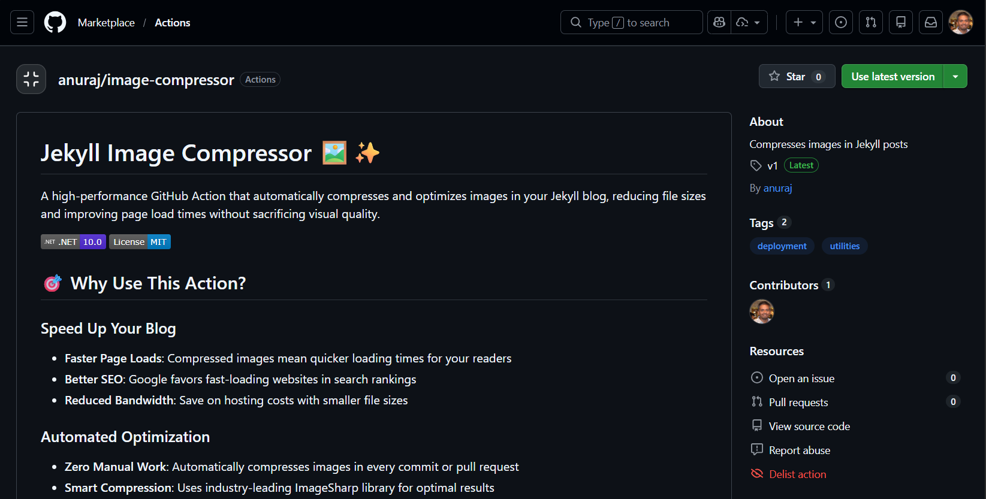Click the deployment tag

click(782, 246)
